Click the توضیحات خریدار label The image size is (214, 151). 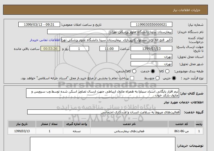[x=190, y=146]
